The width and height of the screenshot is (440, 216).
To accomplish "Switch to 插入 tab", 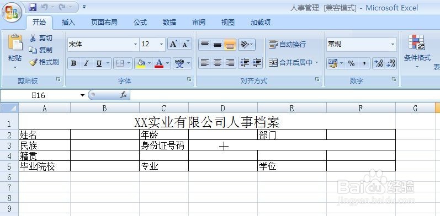I will tap(68, 23).
